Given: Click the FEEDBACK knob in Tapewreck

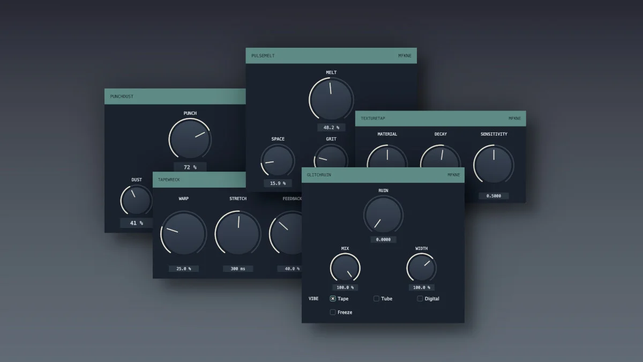Looking at the screenshot, I should coord(286,233).
